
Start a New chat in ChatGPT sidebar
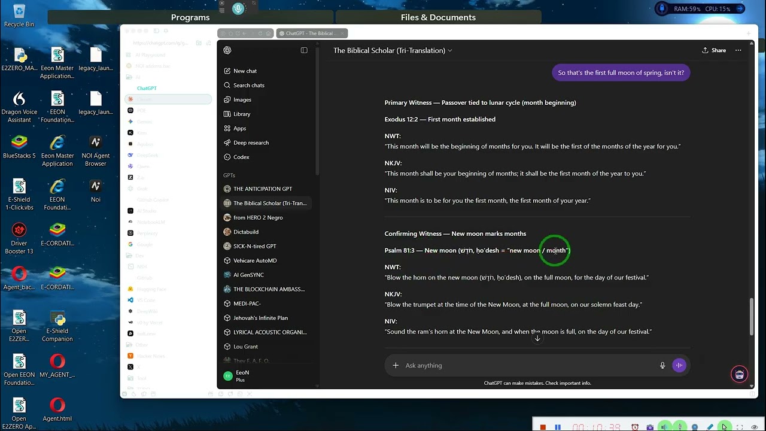tap(266, 71)
